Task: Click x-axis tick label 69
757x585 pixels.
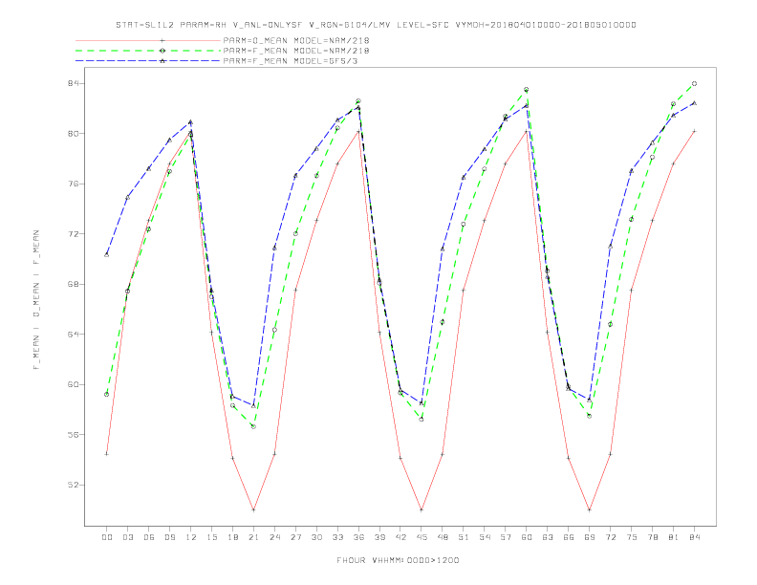Action: pyautogui.click(x=590, y=537)
